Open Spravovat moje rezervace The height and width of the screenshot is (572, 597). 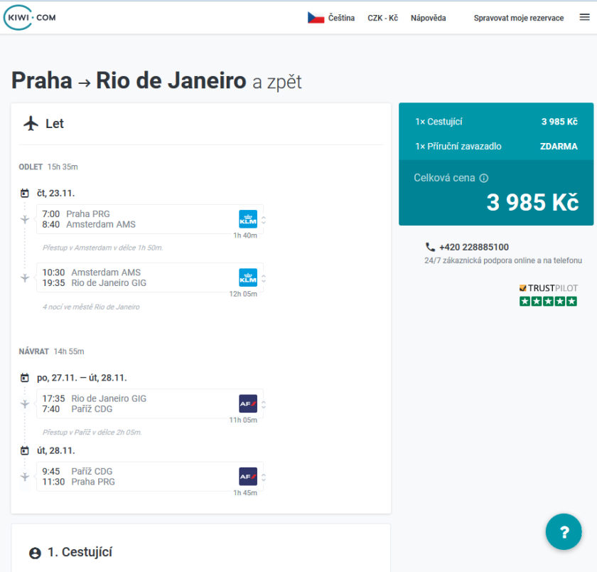tap(518, 18)
